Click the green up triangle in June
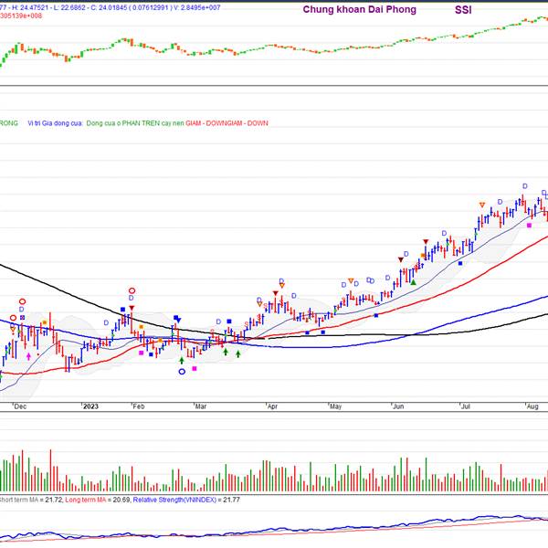This screenshot has width=548, height=548. [x=413, y=282]
